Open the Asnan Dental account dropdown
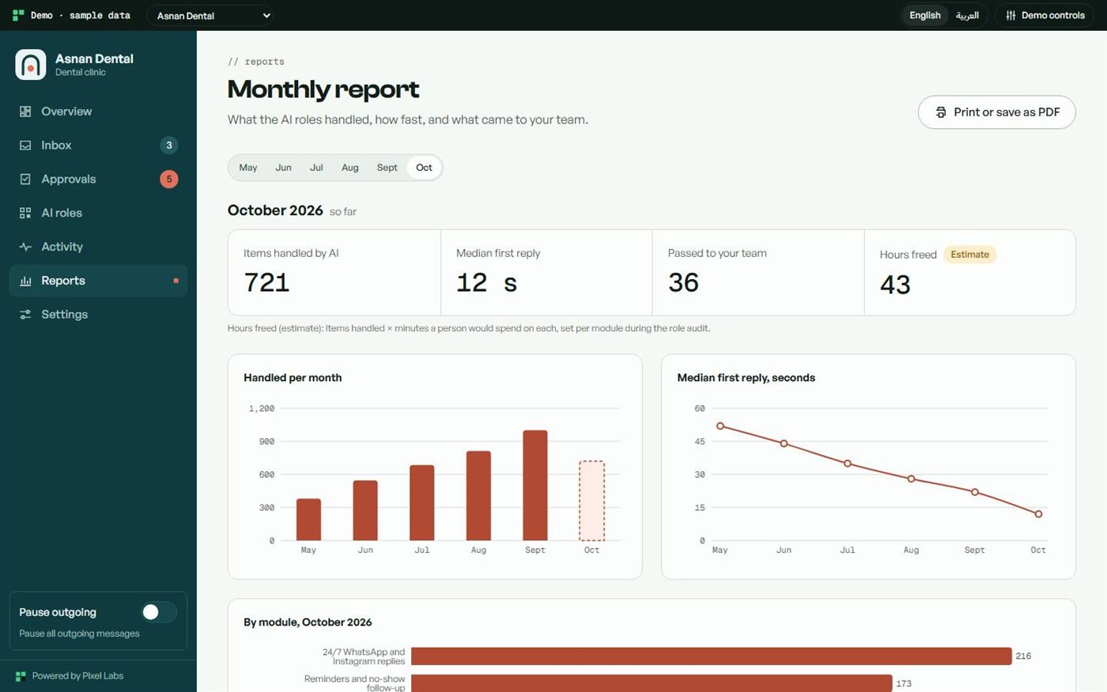1107x692 pixels. point(210,16)
